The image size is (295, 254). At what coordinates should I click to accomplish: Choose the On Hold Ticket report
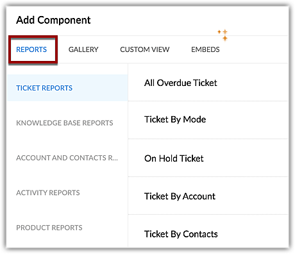click(174, 158)
